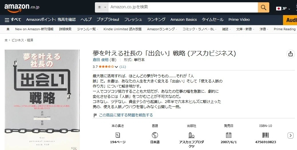Open the 本 search category dropdown

[101, 7]
